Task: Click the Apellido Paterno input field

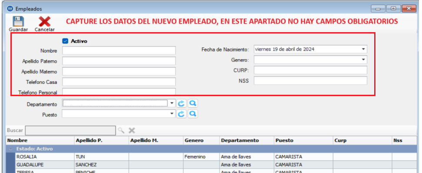Action: (119, 61)
